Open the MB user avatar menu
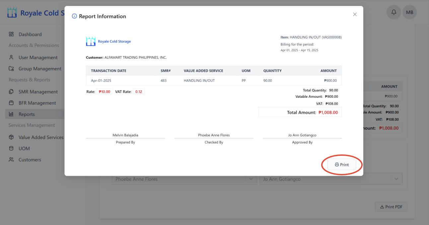This screenshot has width=429, height=225. pos(409,12)
